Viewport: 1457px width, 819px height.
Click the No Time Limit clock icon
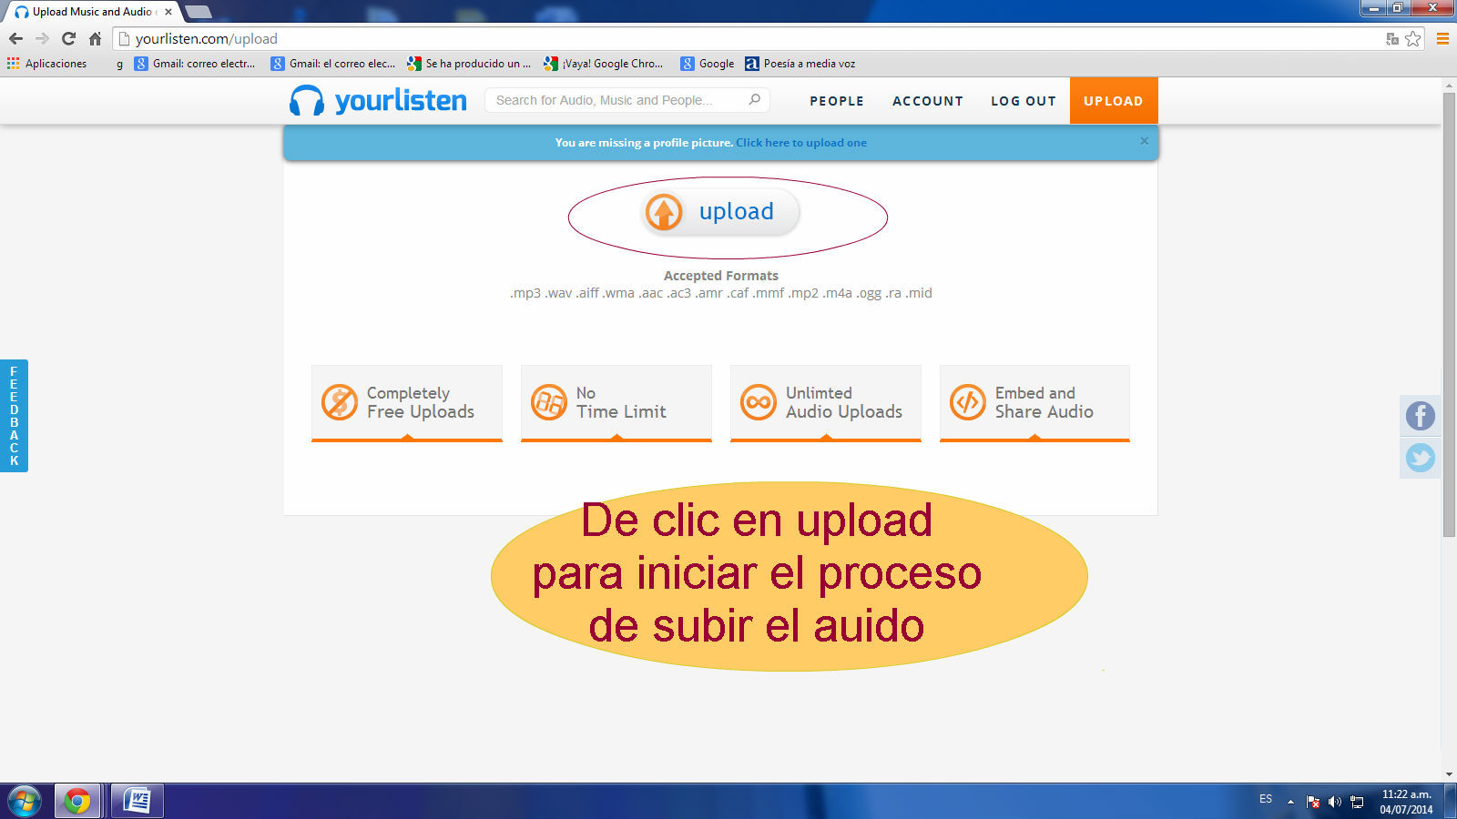[x=549, y=401]
